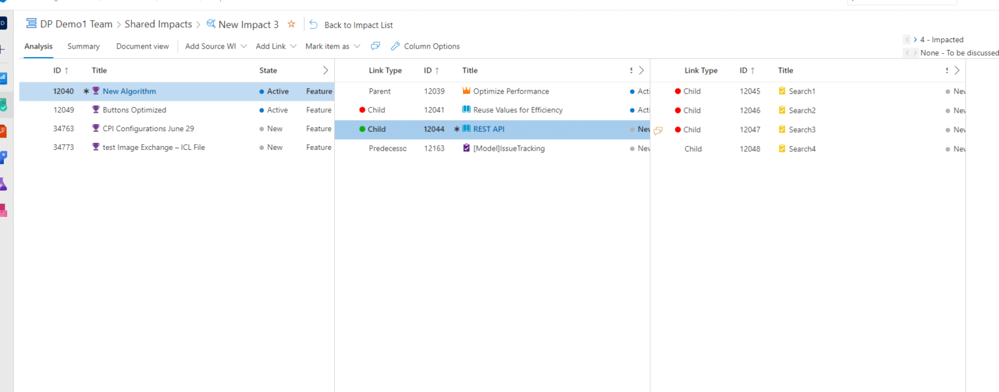Click the trophy icon beside Buttons Optimized
This screenshot has height=392, width=999.
point(97,110)
